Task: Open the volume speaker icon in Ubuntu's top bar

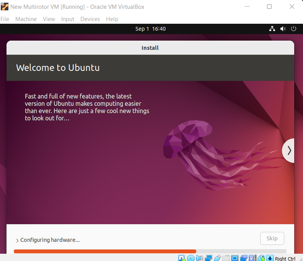Action: click(x=283, y=29)
